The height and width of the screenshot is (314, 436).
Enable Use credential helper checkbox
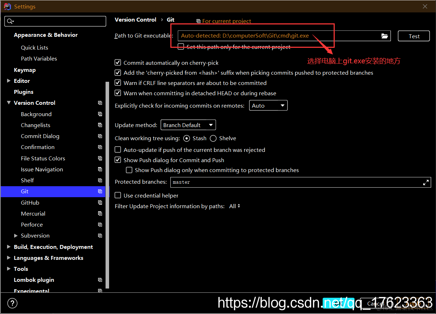(x=118, y=195)
